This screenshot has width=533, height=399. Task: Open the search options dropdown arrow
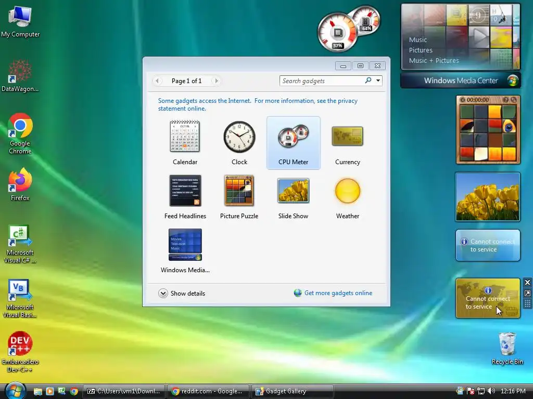pos(378,81)
